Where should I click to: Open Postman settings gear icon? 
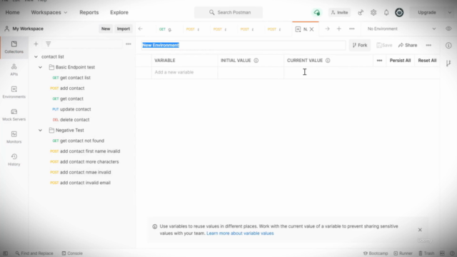(x=373, y=13)
